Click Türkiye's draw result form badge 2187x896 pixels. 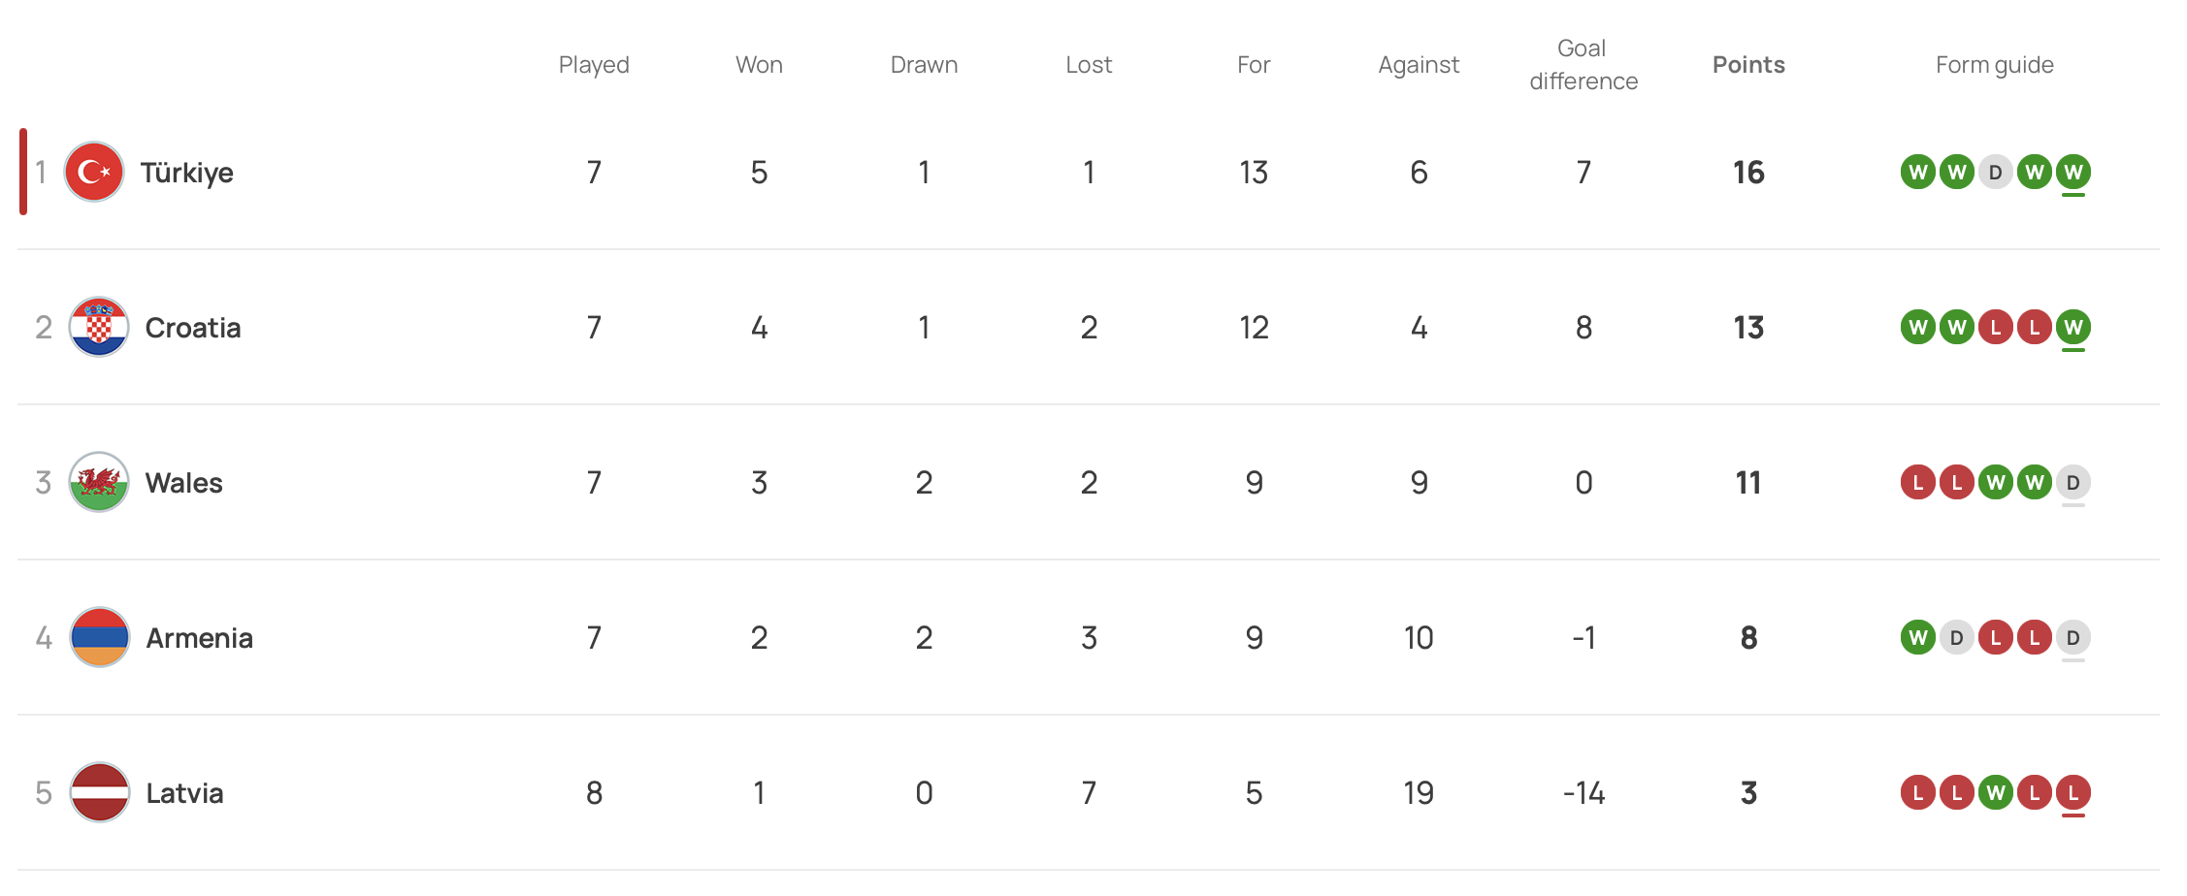pyautogui.click(x=1995, y=173)
